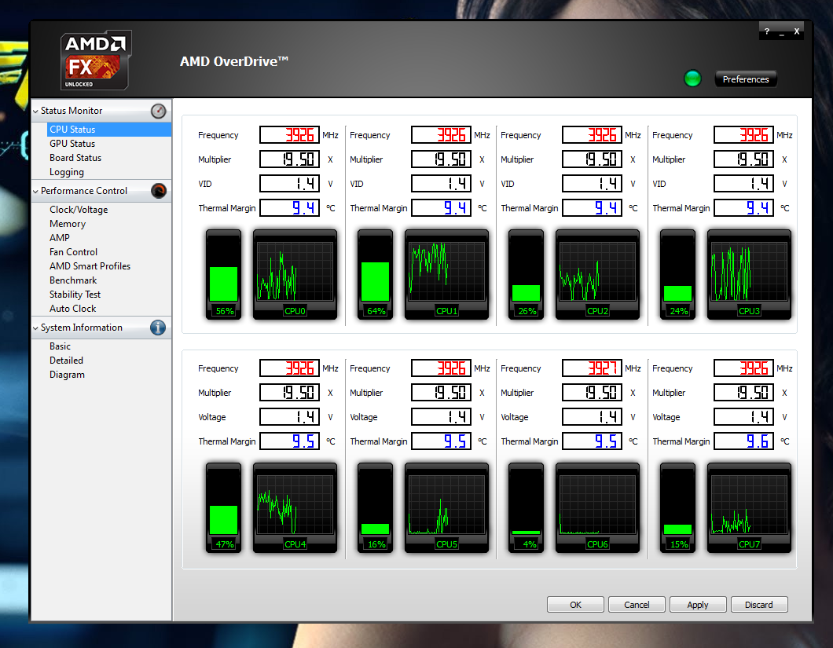
Task: Open the Logging page
Action: (67, 172)
